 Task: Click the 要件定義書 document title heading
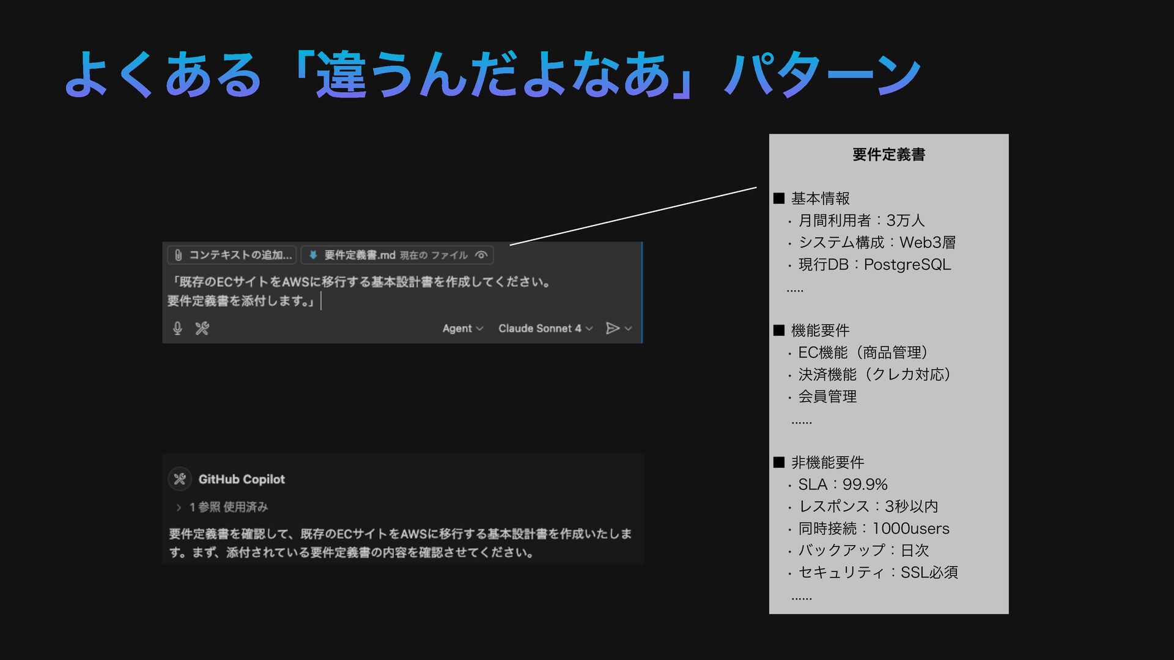[888, 155]
